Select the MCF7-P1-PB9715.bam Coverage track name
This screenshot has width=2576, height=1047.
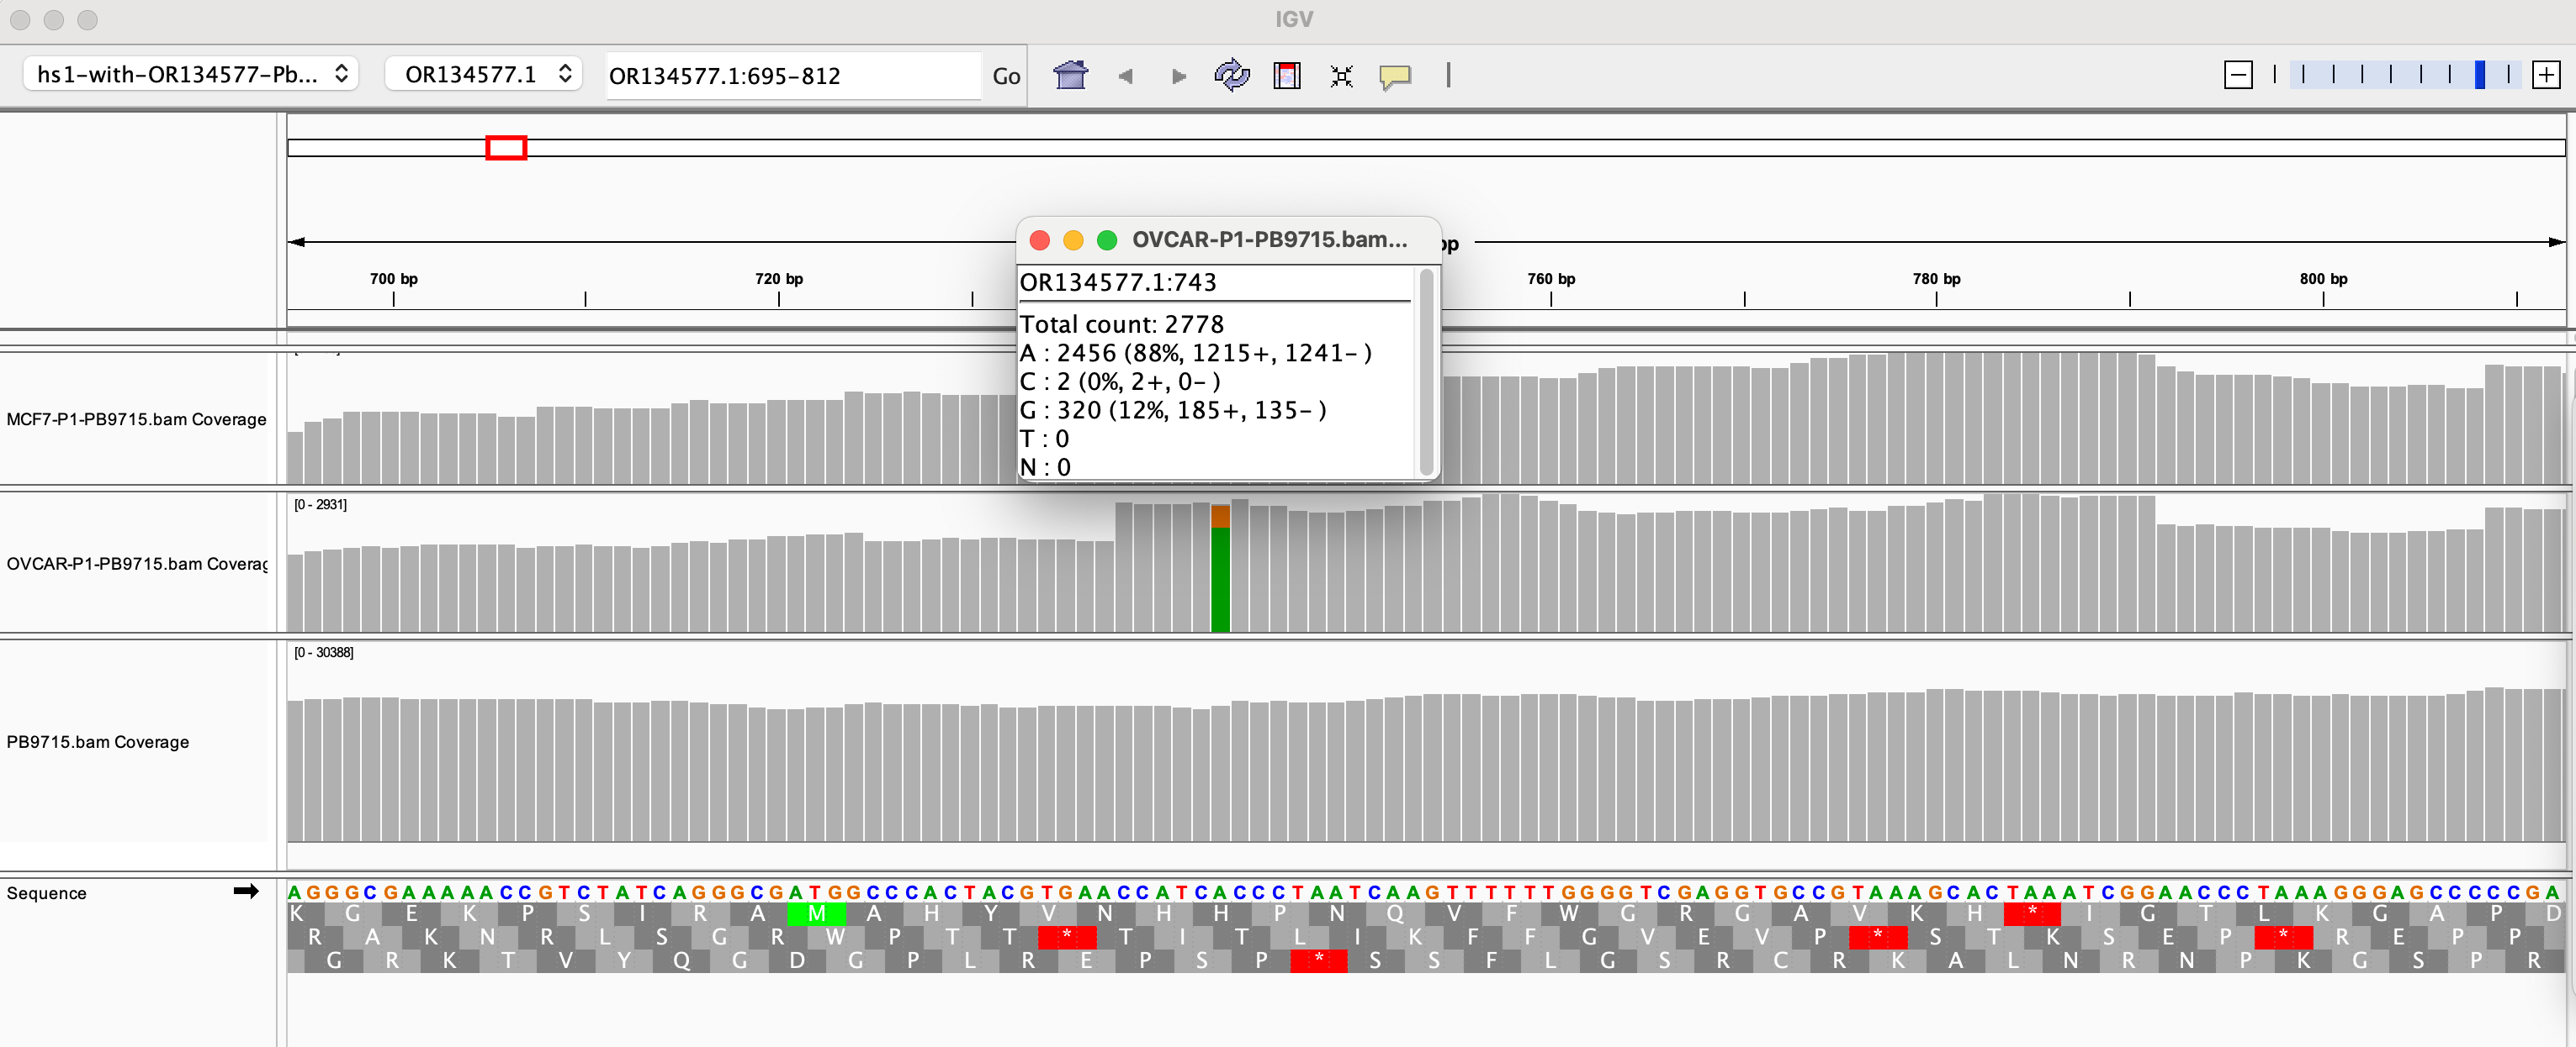coord(136,419)
